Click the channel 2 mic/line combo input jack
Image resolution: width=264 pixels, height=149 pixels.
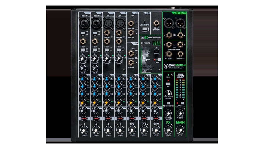pyautogui.click(x=96, y=23)
